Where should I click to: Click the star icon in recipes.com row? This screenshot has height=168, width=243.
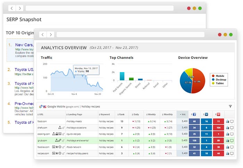coord(57,153)
